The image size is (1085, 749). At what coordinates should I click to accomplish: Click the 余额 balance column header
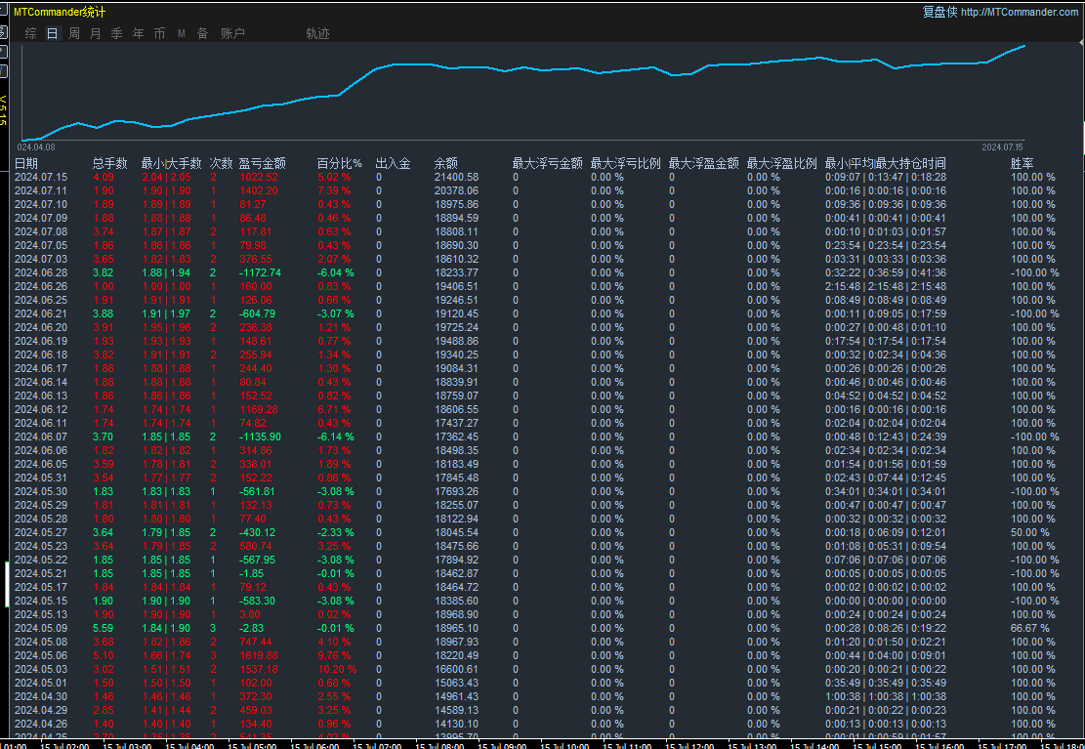445,163
